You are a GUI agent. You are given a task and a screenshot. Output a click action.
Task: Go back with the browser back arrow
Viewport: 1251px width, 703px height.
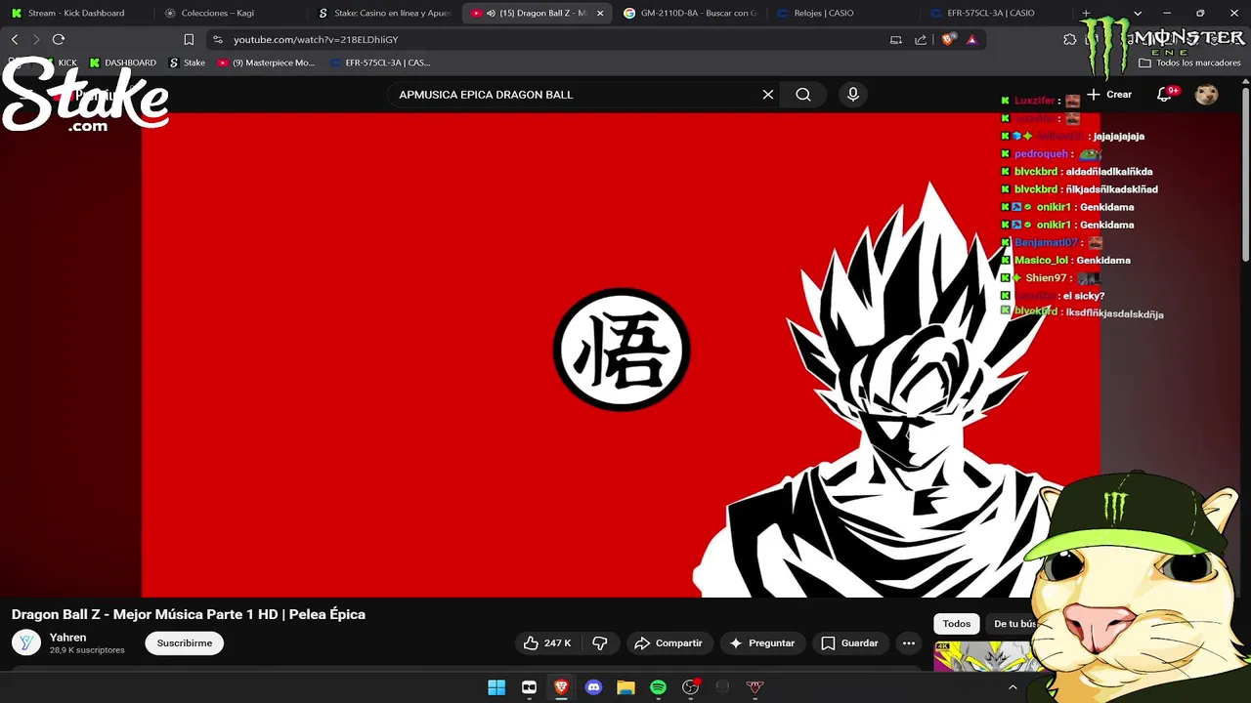click(x=15, y=39)
